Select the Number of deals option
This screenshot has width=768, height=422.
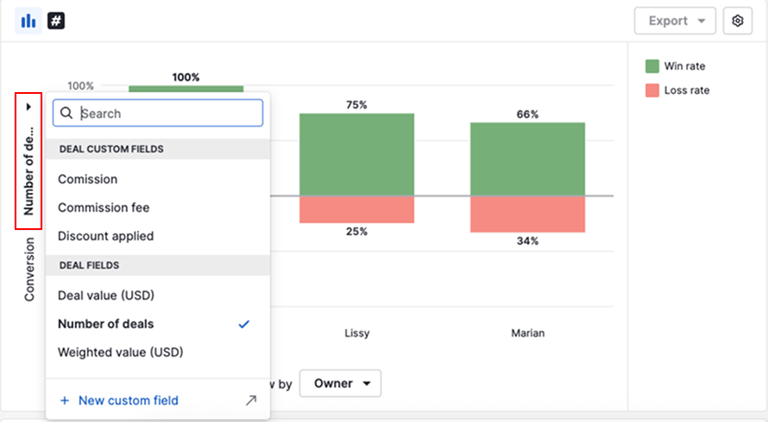(106, 324)
